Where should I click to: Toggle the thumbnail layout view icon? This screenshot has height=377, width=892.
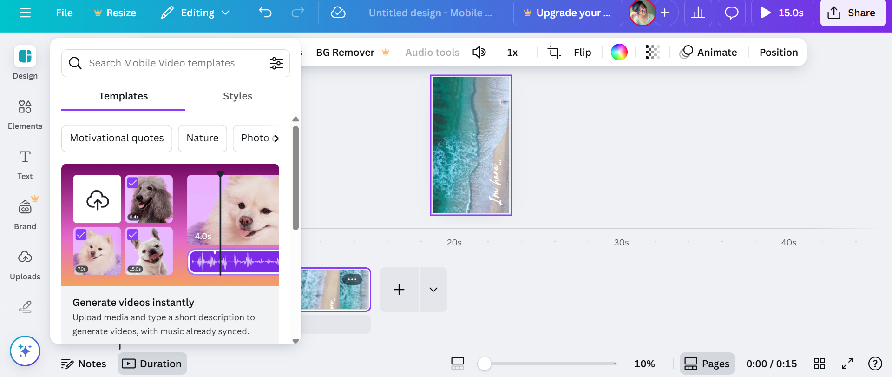pos(458,364)
